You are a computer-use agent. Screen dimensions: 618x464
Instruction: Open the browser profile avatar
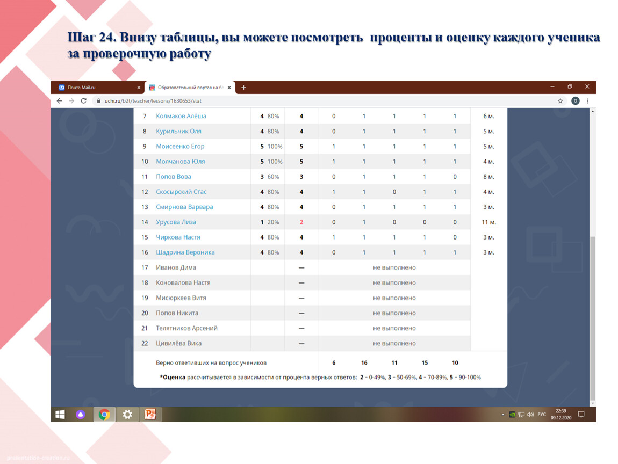(x=575, y=101)
